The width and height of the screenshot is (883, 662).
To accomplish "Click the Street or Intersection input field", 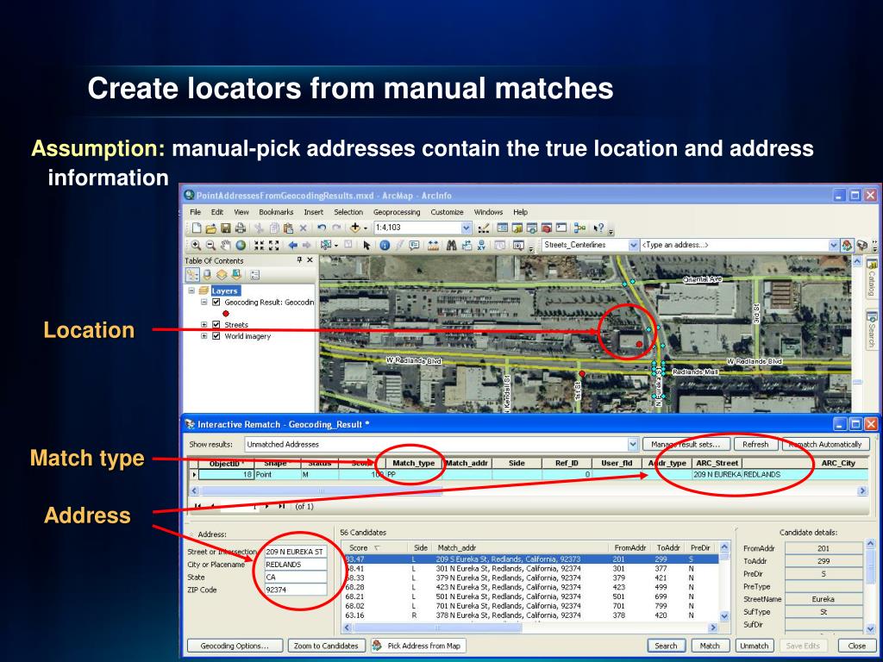I will point(296,552).
